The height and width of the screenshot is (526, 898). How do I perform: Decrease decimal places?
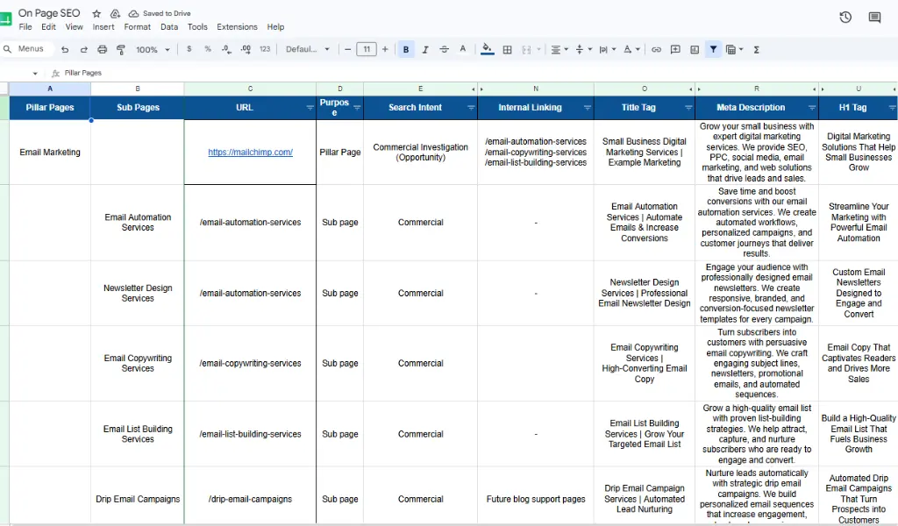point(226,50)
